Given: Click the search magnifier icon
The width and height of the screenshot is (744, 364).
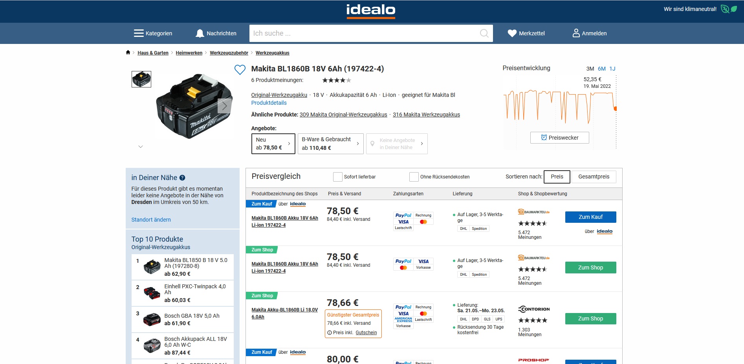Looking at the screenshot, I should (x=484, y=33).
